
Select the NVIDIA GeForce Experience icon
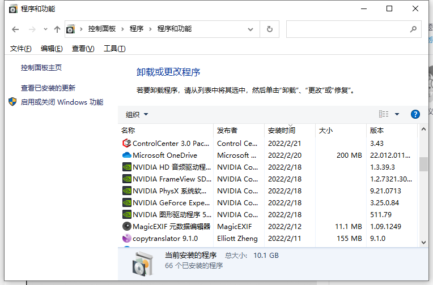point(127,202)
